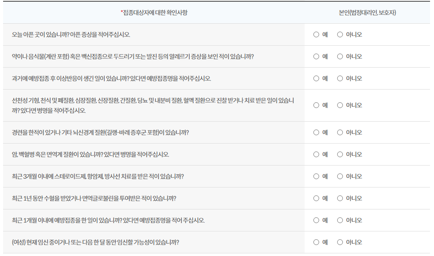Select 예 for (여성) 임신 question
The image size is (434, 256).
[316, 242]
